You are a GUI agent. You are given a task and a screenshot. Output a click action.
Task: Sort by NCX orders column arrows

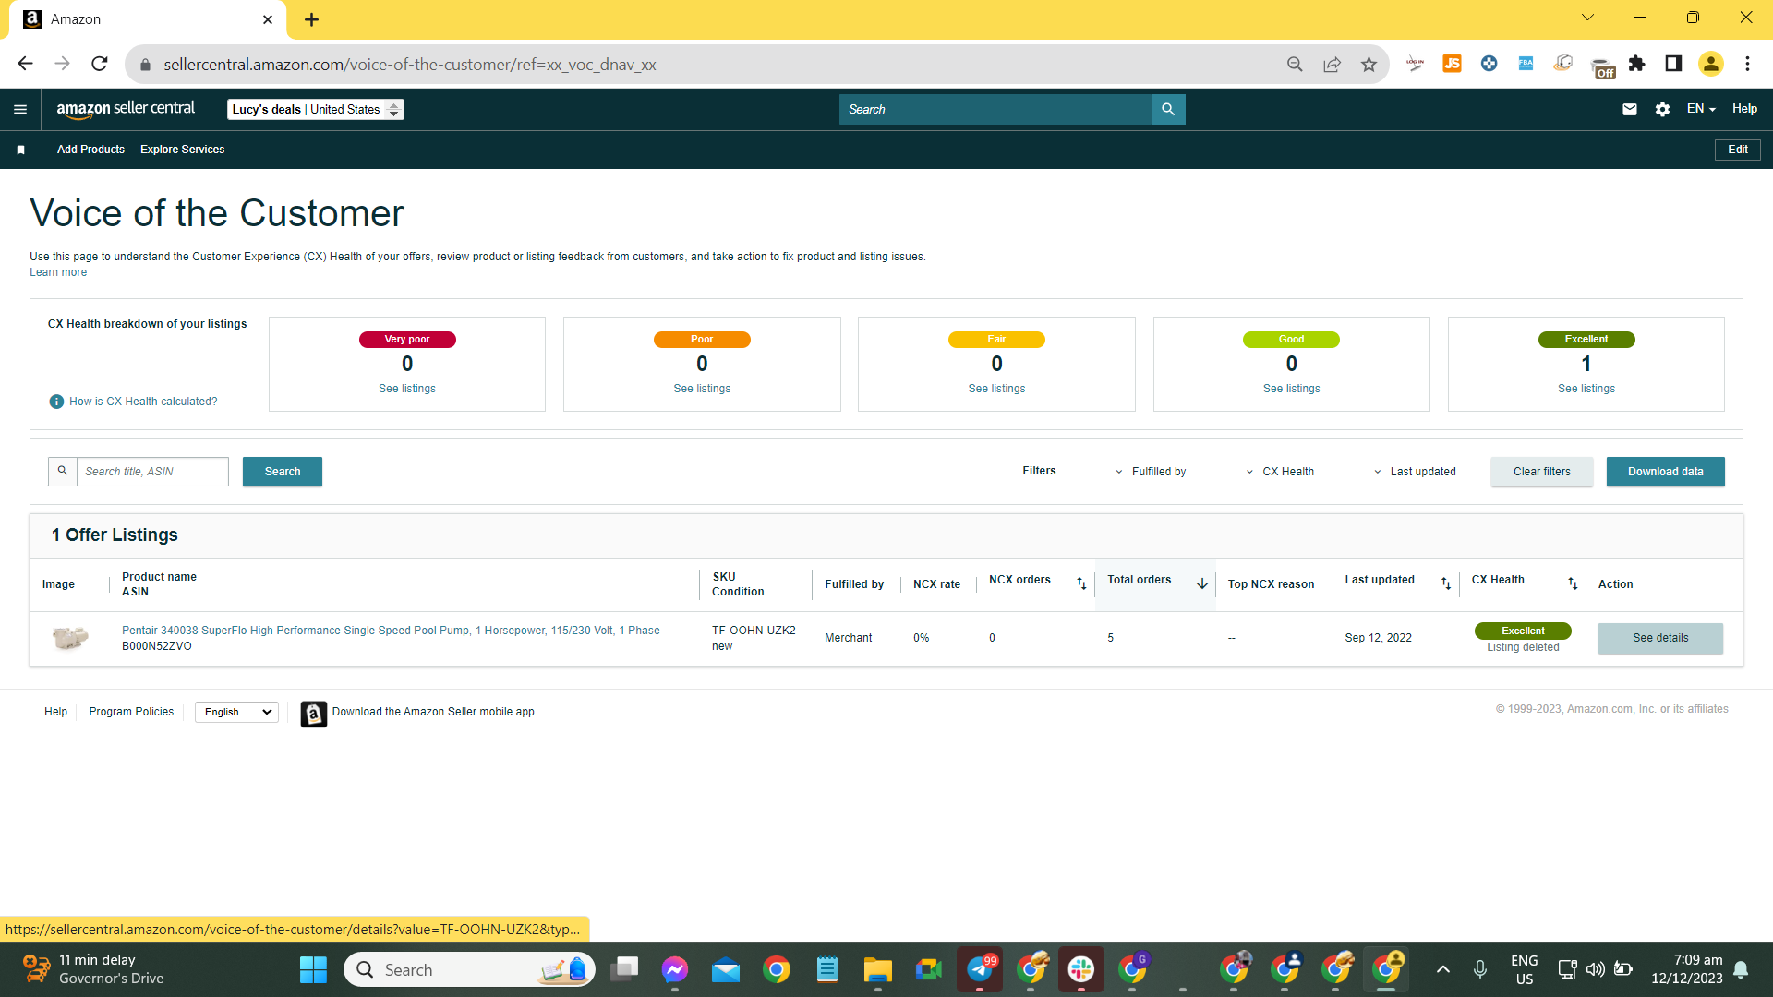1081,583
